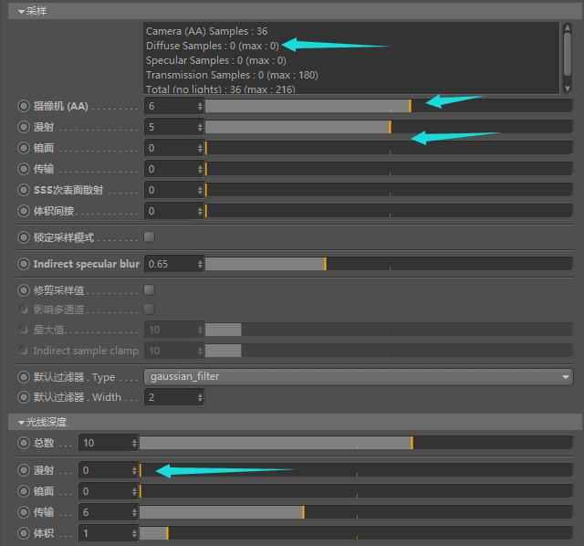Click the 传输 ray depth stepper arrows
Image resolution: width=584 pixels, height=546 pixels.
click(134, 512)
